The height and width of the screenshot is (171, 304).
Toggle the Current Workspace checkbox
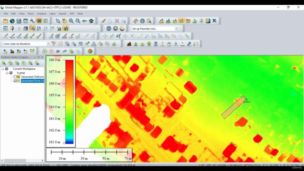pos(7,69)
